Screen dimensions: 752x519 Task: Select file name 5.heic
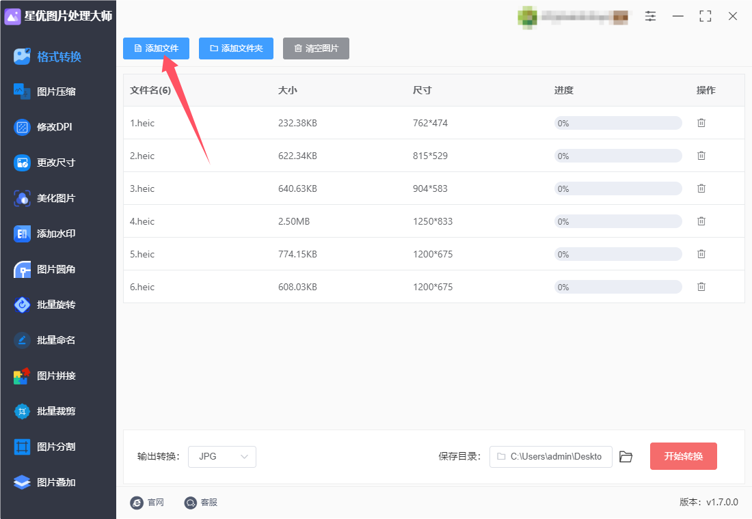point(142,254)
